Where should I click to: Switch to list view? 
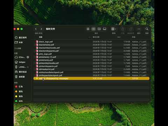[93, 29]
